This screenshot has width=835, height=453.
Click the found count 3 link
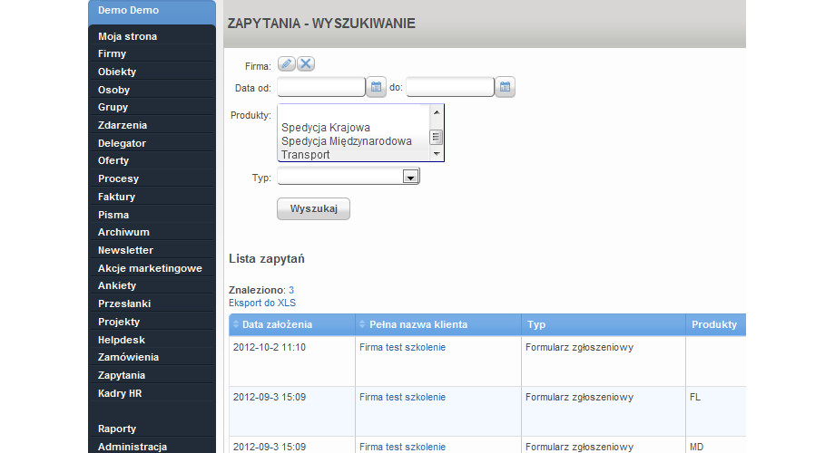coord(291,290)
